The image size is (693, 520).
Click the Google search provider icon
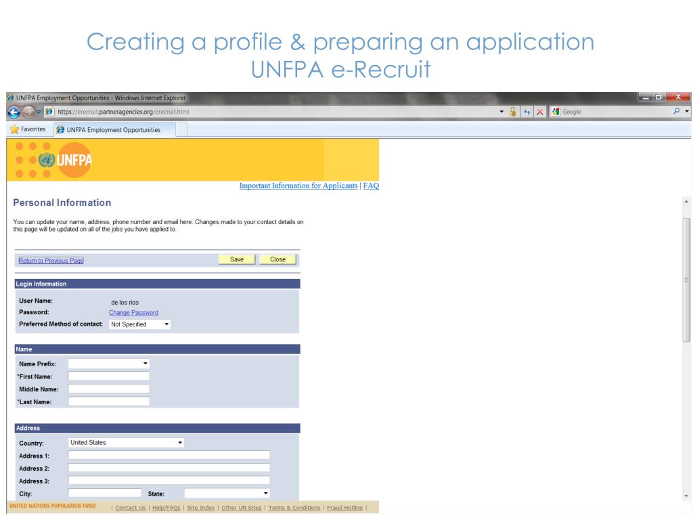556,112
